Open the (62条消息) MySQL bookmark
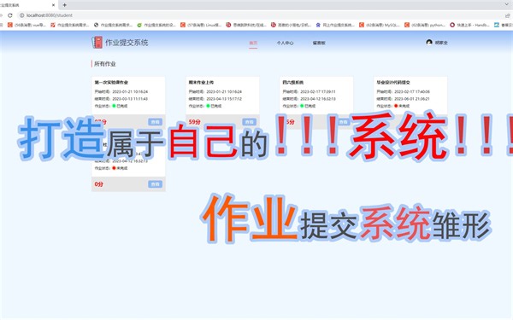Screen dimensions: 513x320 (379, 25)
